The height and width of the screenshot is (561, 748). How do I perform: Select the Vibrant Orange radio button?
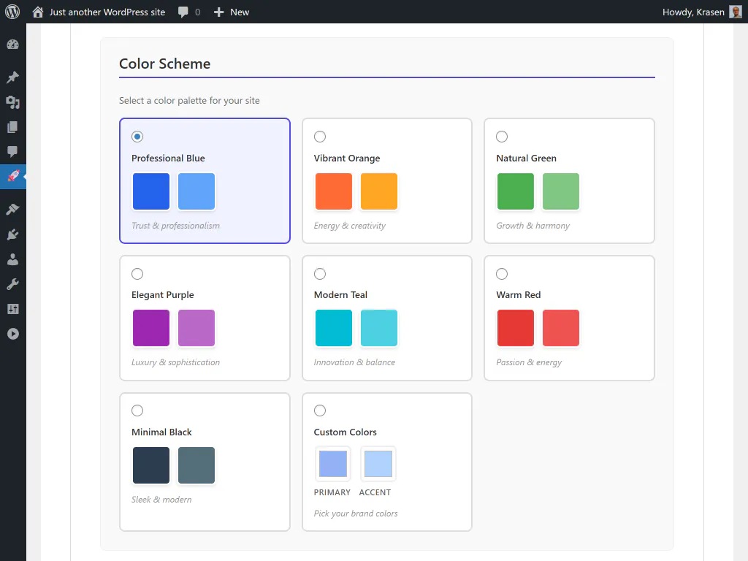coord(320,137)
